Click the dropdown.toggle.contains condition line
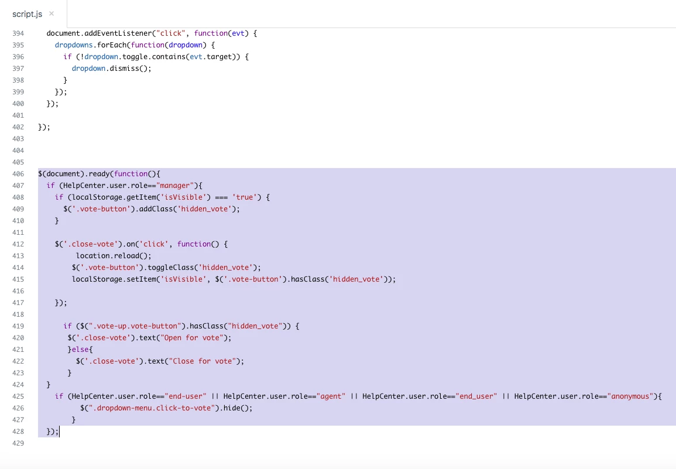The width and height of the screenshot is (676, 469). pos(156,57)
